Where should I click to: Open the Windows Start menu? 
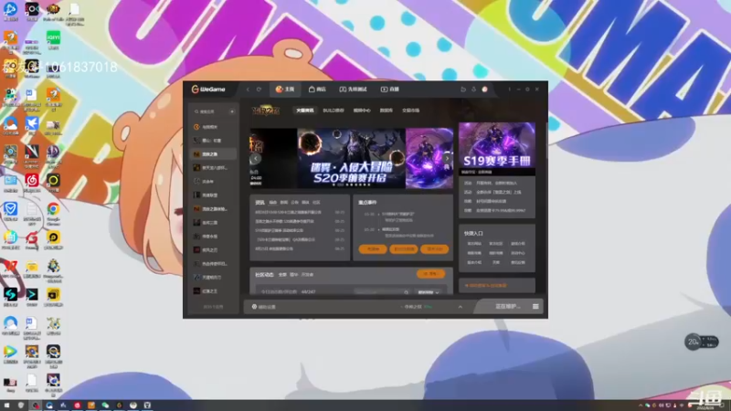[6, 406]
